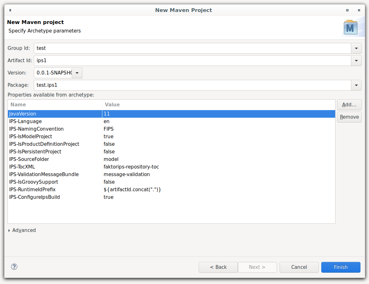
Task: Expand the Advanced section
Action: pos(22,230)
